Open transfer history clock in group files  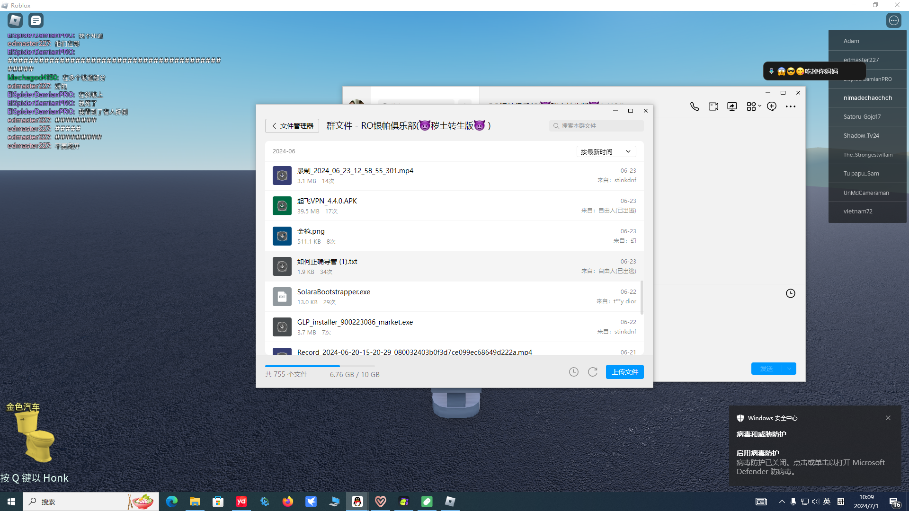574,372
